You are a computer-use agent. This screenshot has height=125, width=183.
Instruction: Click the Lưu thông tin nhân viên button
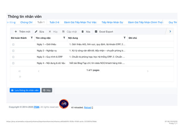pos(25,90)
